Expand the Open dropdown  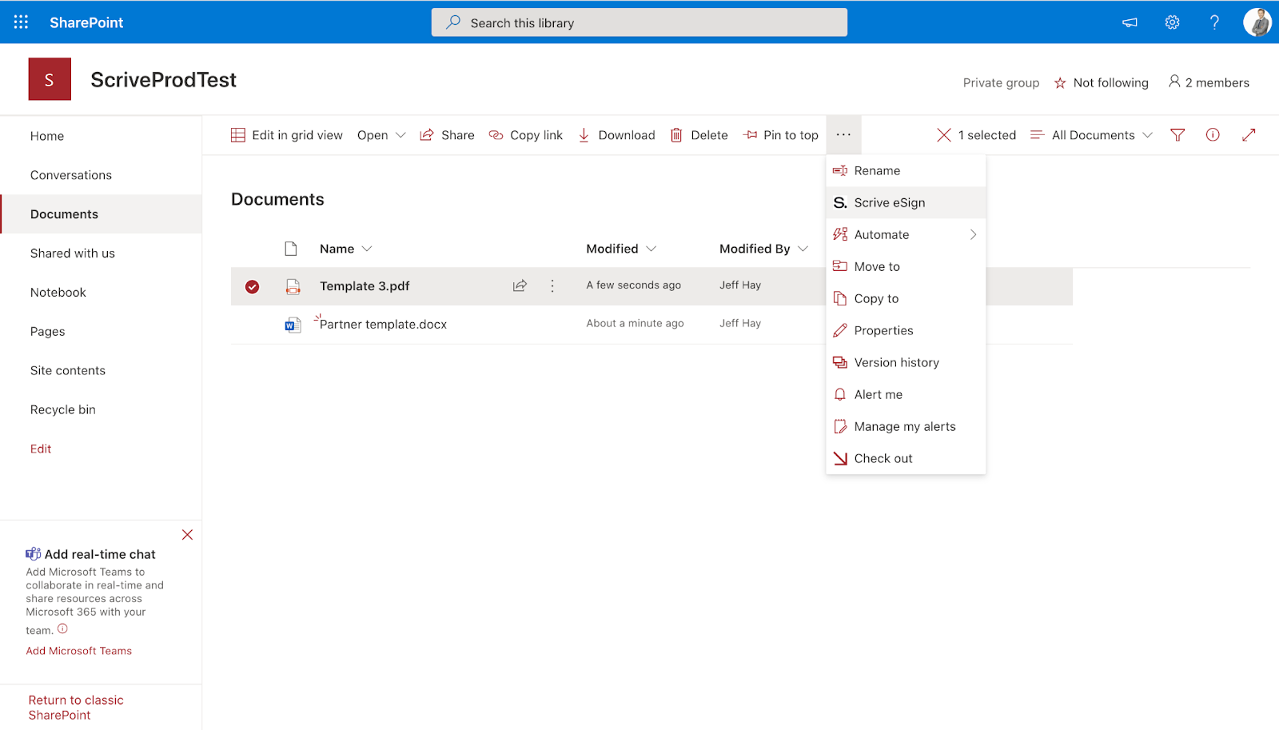381,135
